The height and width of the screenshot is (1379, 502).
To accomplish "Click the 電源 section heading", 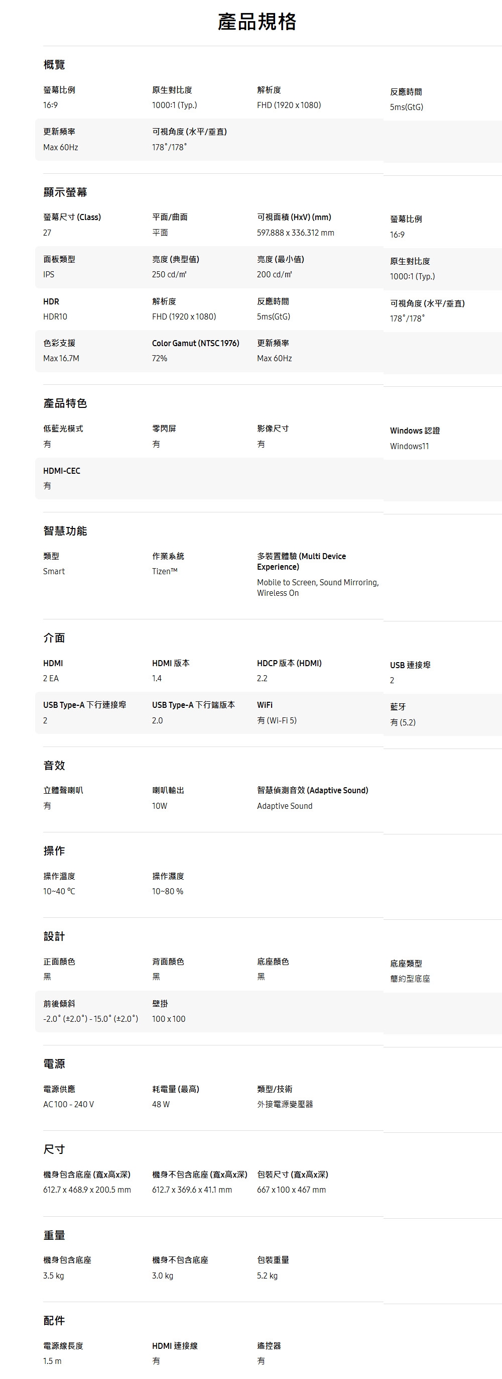I will (54, 1063).
